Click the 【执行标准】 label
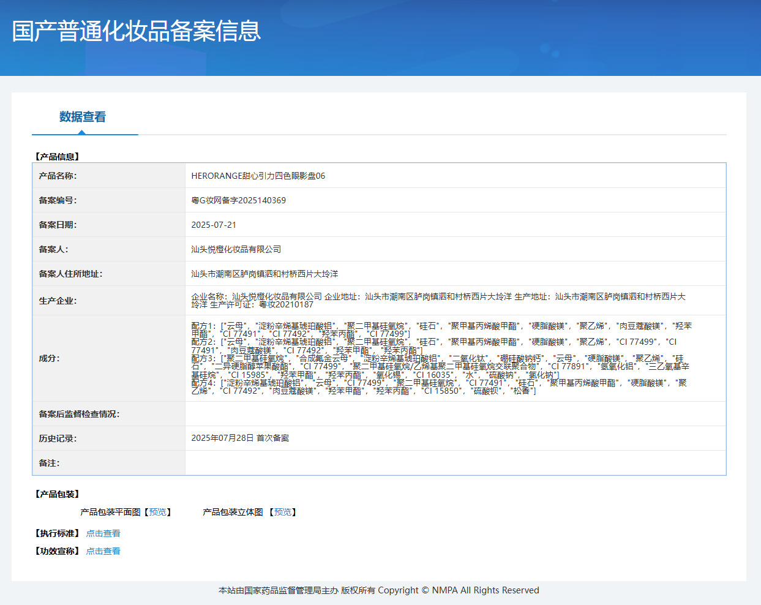 pyautogui.click(x=58, y=533)
